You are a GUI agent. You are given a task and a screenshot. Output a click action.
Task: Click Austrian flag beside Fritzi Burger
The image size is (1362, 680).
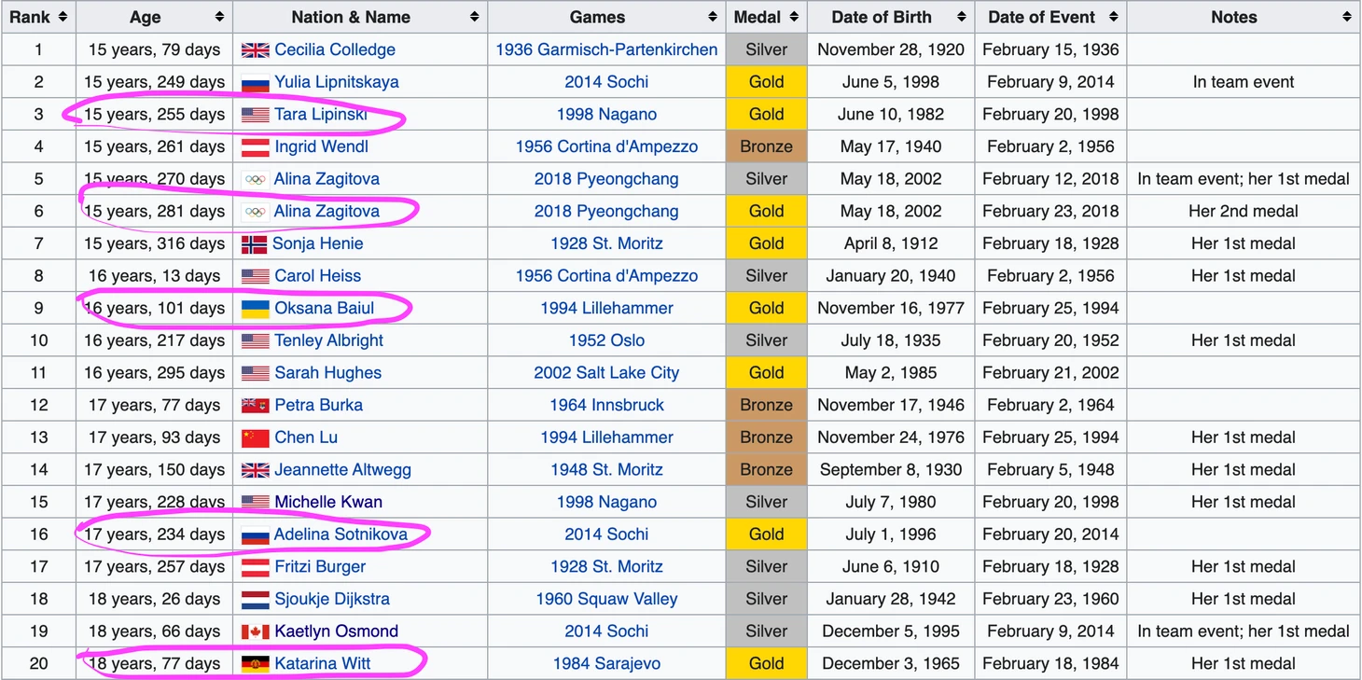pos(255,567)
